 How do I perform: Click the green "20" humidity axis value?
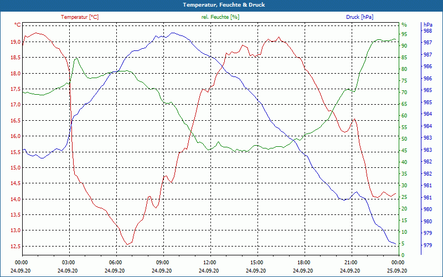click(404, 209)
